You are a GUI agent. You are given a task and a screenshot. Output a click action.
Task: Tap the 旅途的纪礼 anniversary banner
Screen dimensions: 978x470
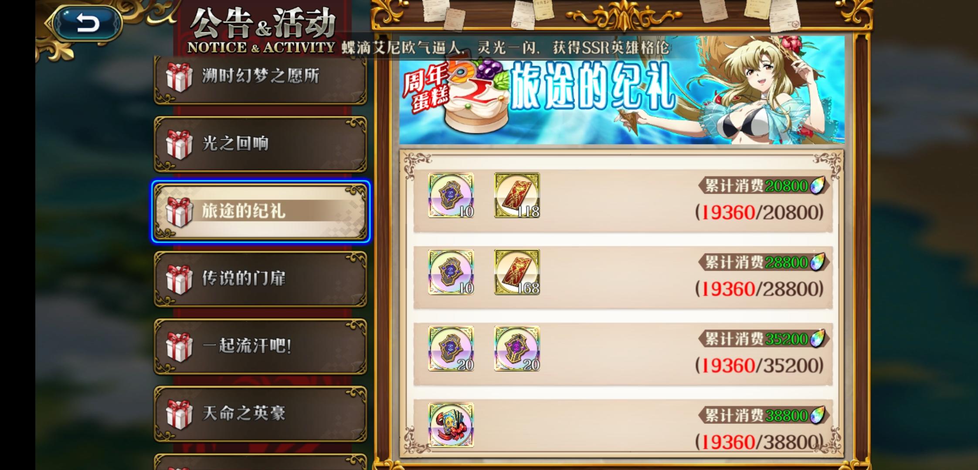coord(622,91)
